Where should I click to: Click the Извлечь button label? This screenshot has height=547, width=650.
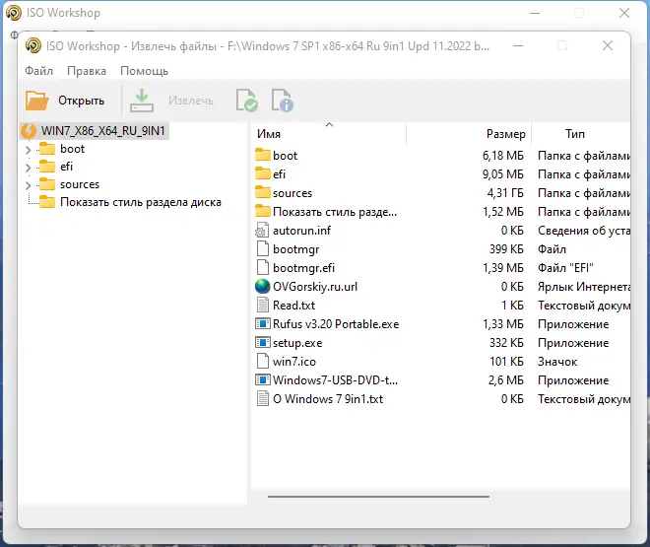tap(191, 101)
